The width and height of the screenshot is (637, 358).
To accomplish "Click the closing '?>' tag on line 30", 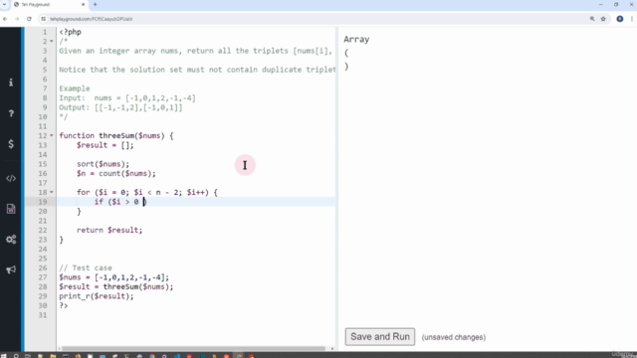I will point(64,305).
